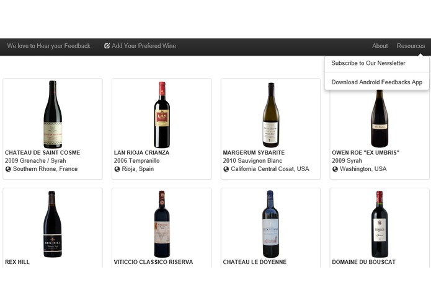Image resolution: width=431 pixels, height=306 pixels.
Task: Click globe icon next to Southern Rhone, France
Action: 8,169
